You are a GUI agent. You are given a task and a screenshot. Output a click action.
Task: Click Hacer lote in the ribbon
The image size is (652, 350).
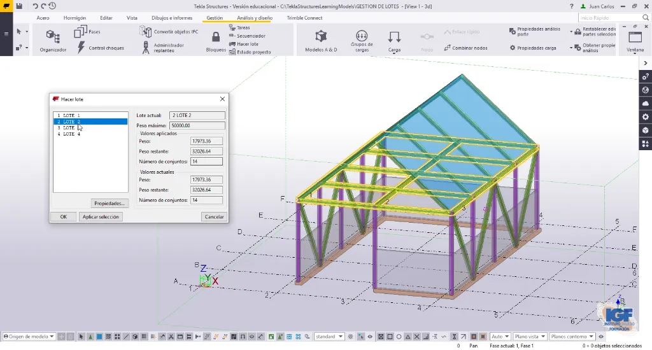click(x=244, y=44)
